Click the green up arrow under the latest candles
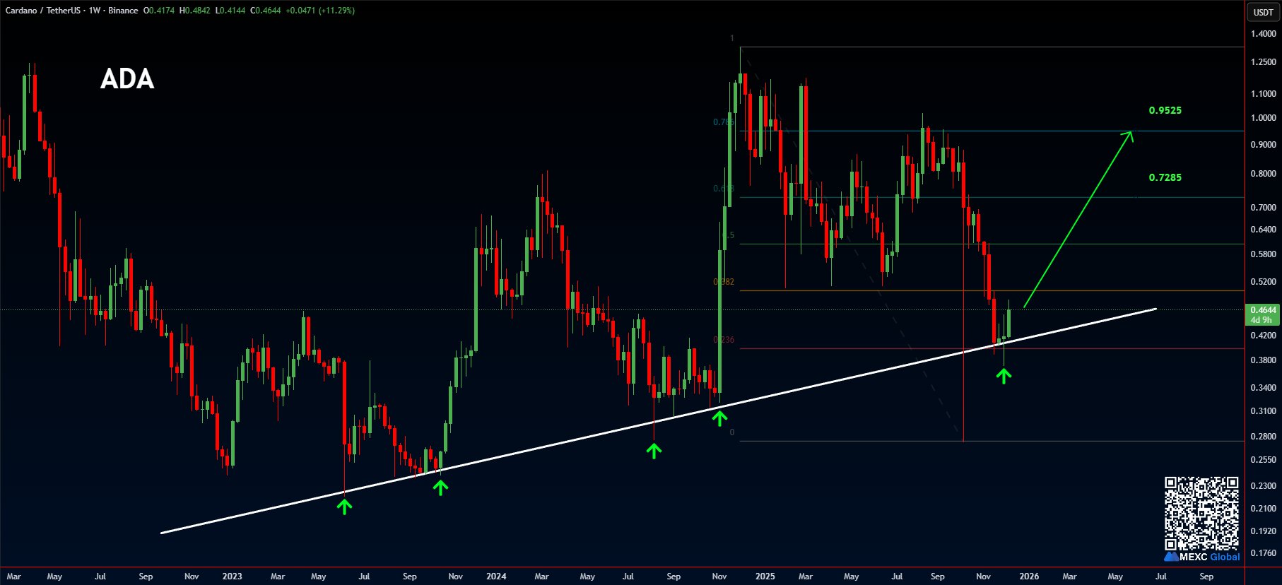The image size is (1282, 585). click(1004, 375)
